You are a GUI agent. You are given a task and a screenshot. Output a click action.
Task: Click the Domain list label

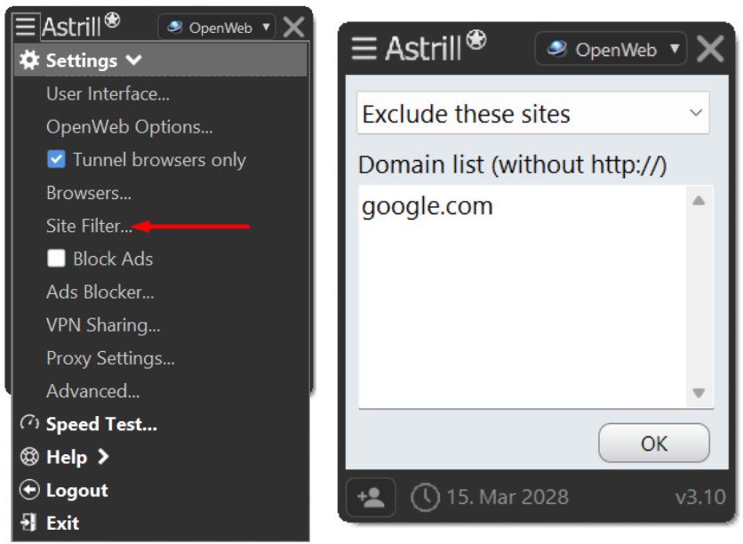coord(513,165)
